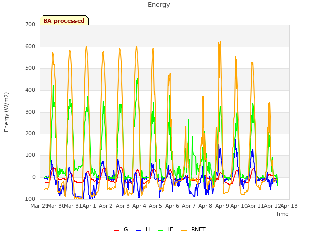The width and height of the screenshot is (319, 239).
Task: Click the green LE legend swatch
Action: tap(160, 230)
